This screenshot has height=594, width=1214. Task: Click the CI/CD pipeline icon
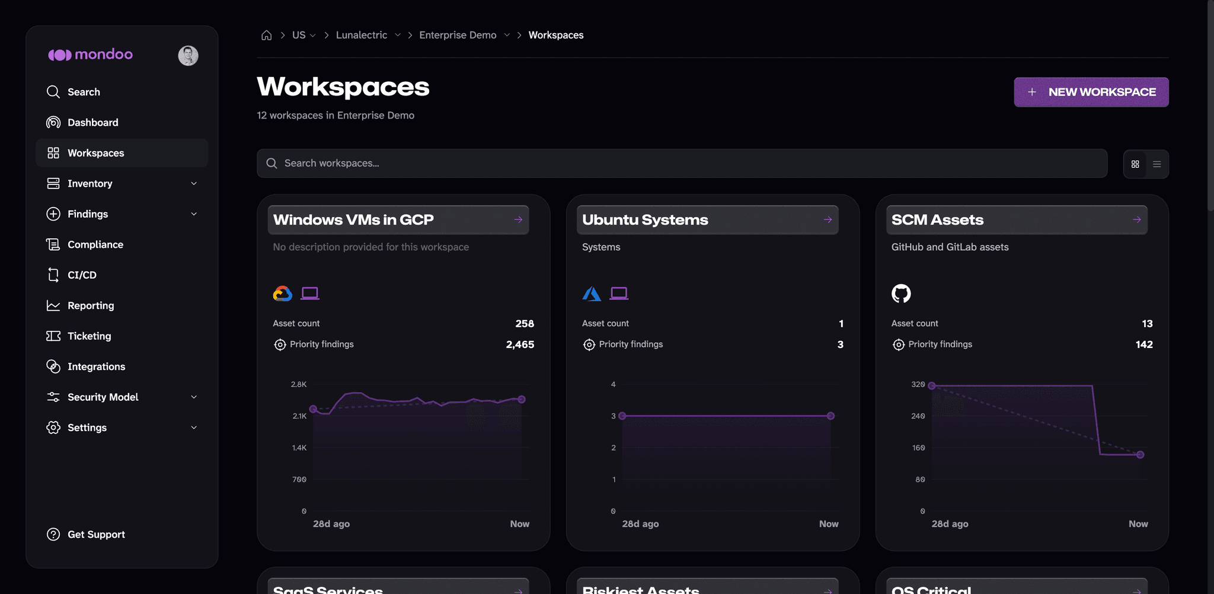[53, 275]
